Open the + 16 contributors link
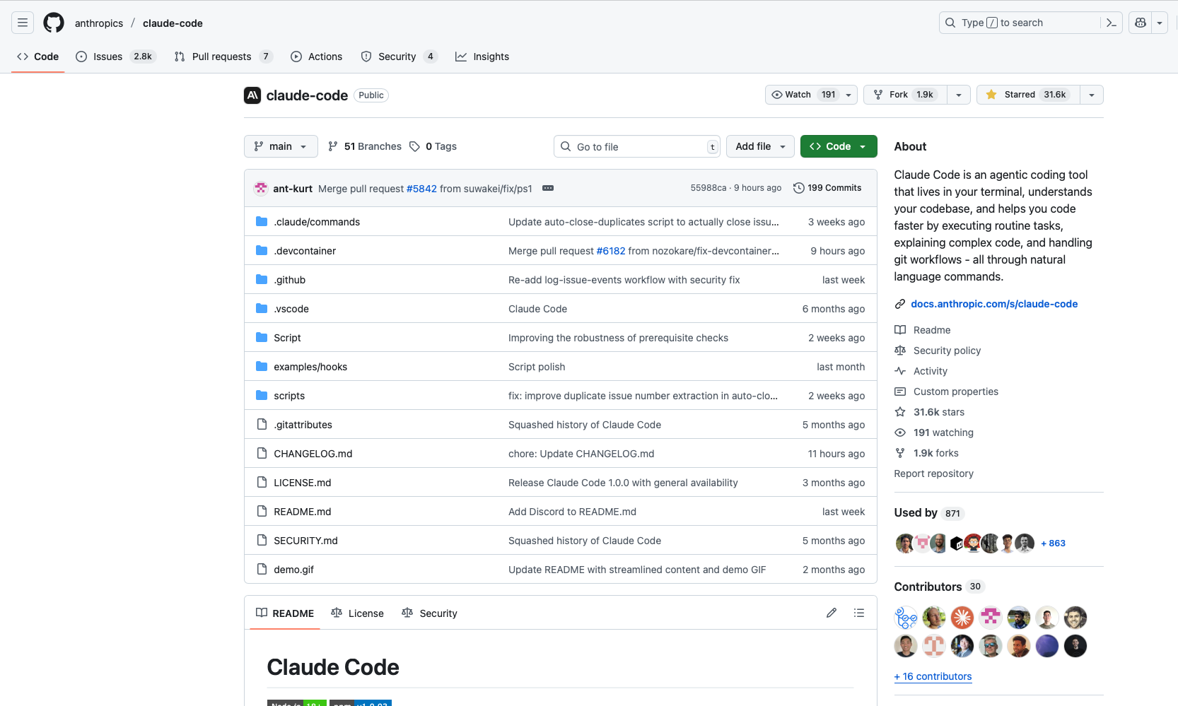Screen dimensions: 1178x706 point(933,676)
